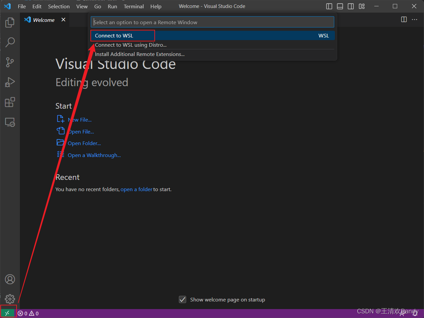The image size is (424, 318).
Task: Uncheck Show welcome page on startup
Action: click(x=183, y=299)
